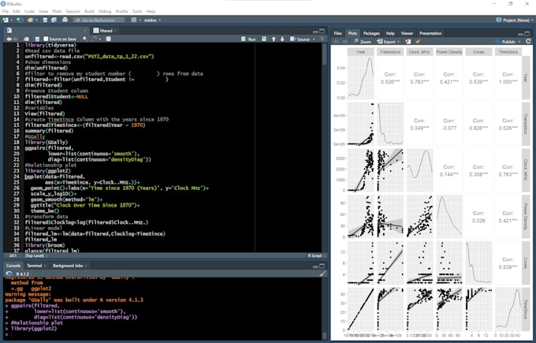The height and width of the screenshot is (343, 536).
Task: Click the Save current document toolbar icon
Action: coord(45,21)
